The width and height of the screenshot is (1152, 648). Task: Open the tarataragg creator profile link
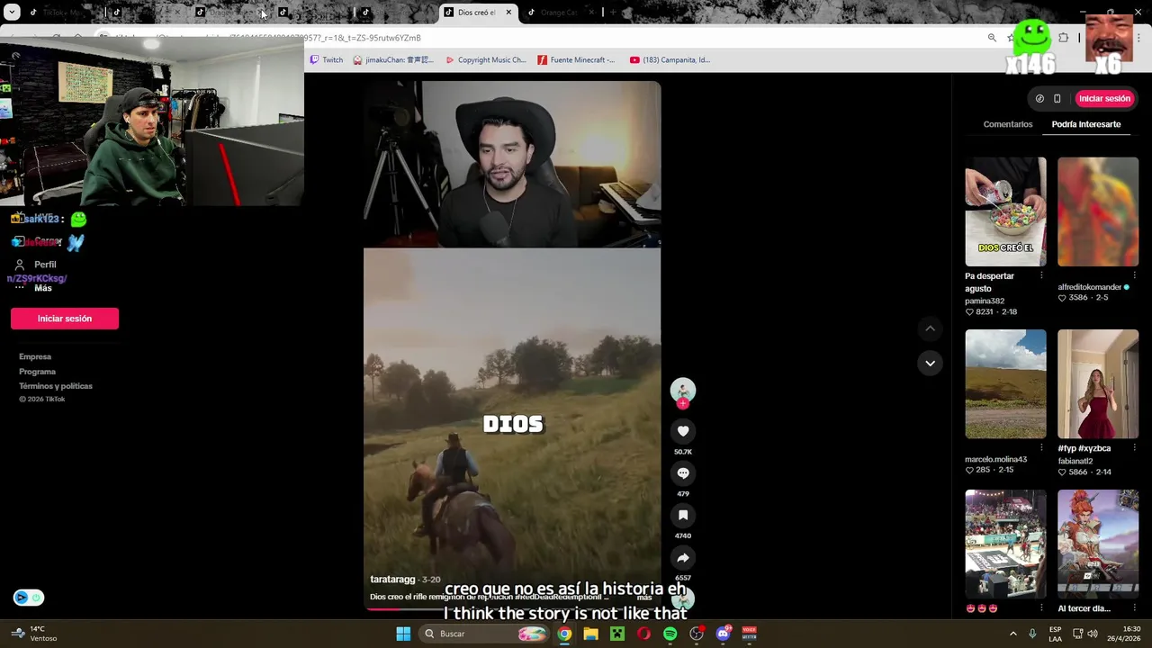[x=392, y=580]
